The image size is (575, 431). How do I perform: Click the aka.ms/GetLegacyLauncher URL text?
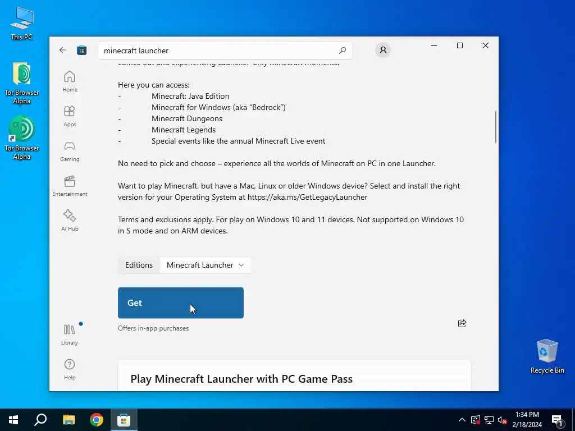pos(307,197)
